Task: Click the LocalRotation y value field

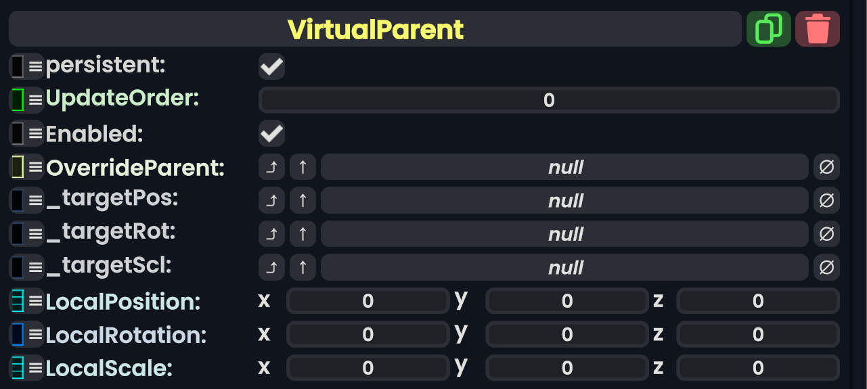Action: coord(566,334)
